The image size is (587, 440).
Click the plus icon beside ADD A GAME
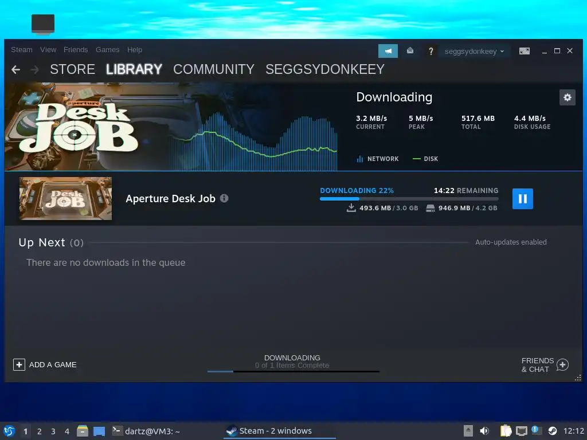[19, 365]
